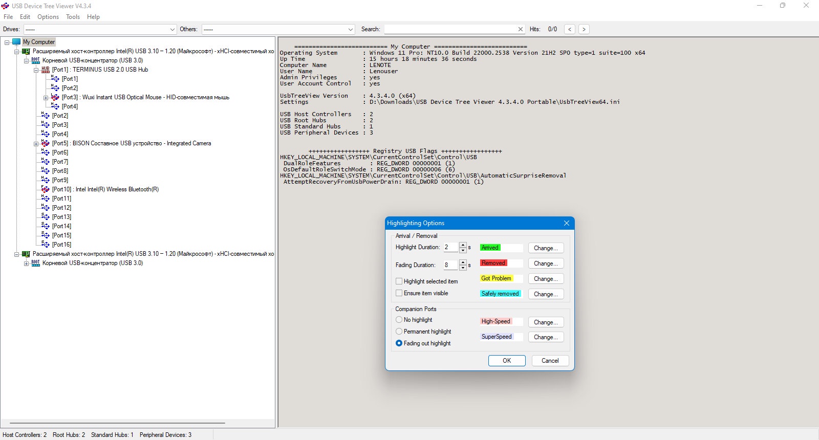819x440 pixels.
Task: Click the first host controller chip icon
Action: pos(26,51)
